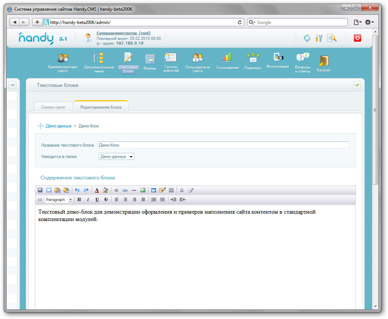Pick text color with the red A icon
This screenshot has width=388, height=319.
(97, 190)
